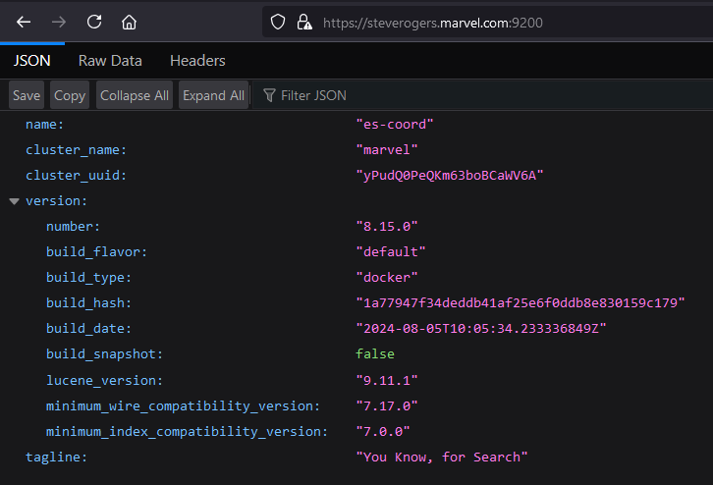
Task: Click the Filter JSON search field
Action: pyautogui.click(x=482, y=95)
